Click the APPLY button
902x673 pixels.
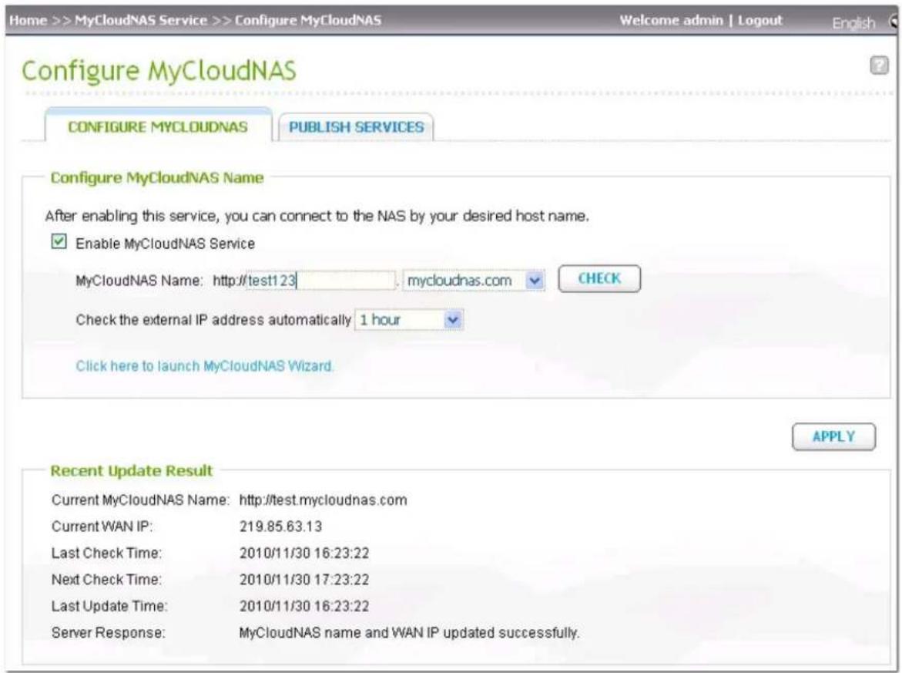pos(833,436)
